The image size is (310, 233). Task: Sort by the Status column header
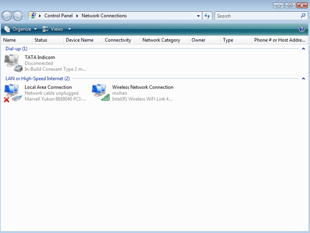pos(48,40)
